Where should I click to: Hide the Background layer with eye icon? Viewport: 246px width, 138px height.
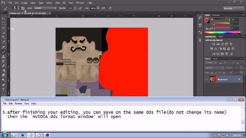pos(206,79)
